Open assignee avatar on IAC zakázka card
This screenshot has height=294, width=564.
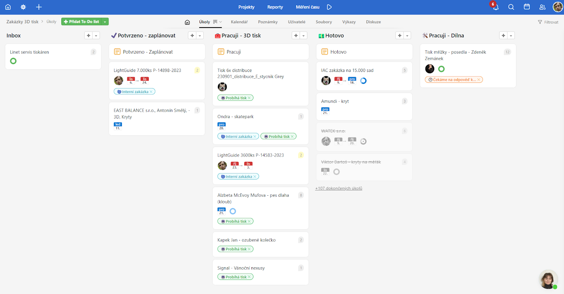pyautogui.click(x=326, y=80)
